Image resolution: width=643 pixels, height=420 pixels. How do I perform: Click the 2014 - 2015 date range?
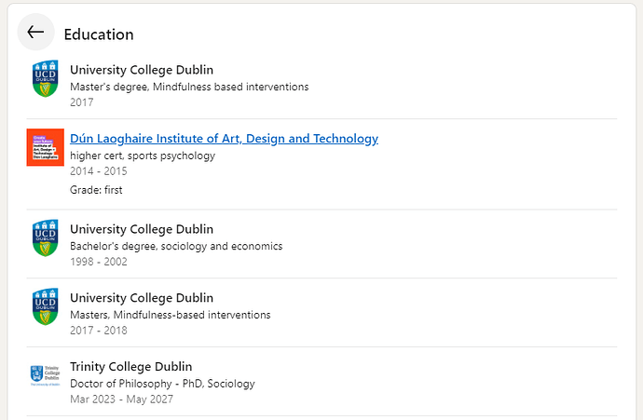tap(99, 170)
